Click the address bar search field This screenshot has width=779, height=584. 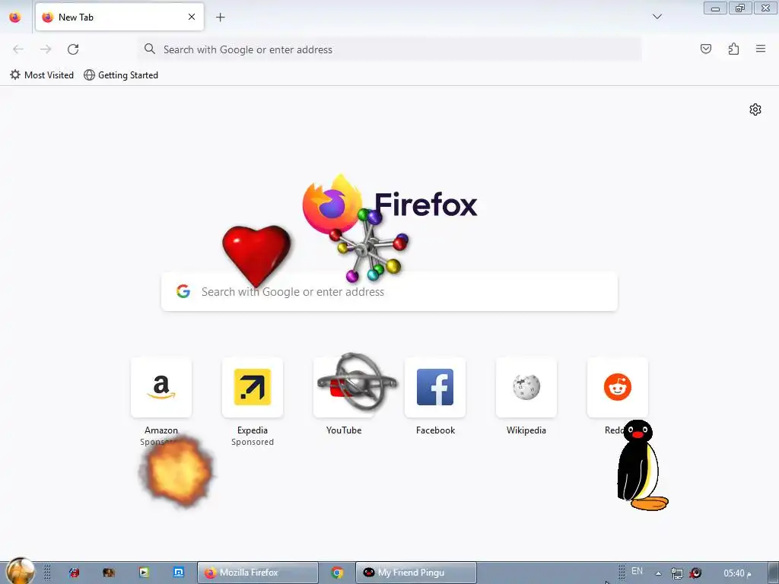click(x=389, y=49)
